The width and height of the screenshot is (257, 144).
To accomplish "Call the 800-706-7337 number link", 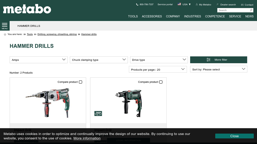I will tap(146, 4).
